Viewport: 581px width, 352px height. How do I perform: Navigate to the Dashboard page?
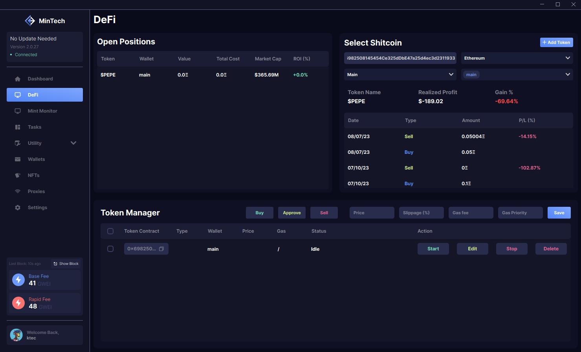click(x=40, y=79)
